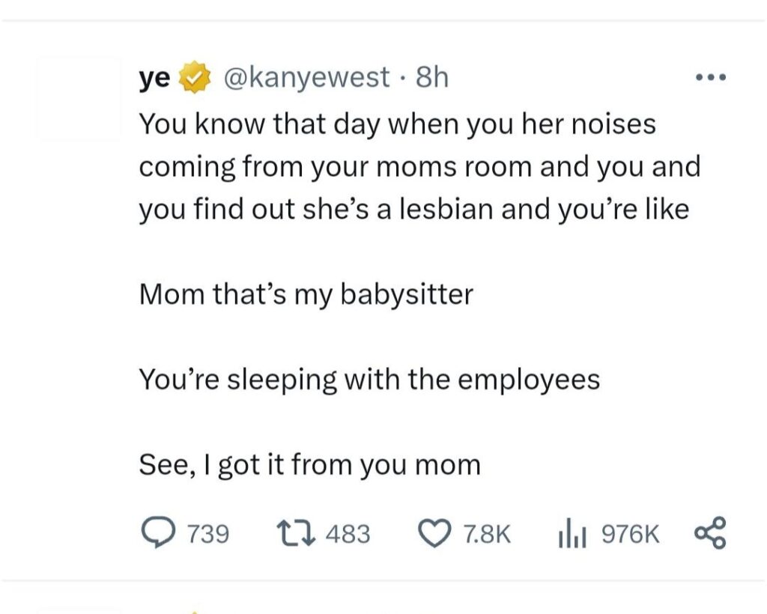The image size is (767, 614).
Task: Click the 976K views count
Action: pos(631,534)
